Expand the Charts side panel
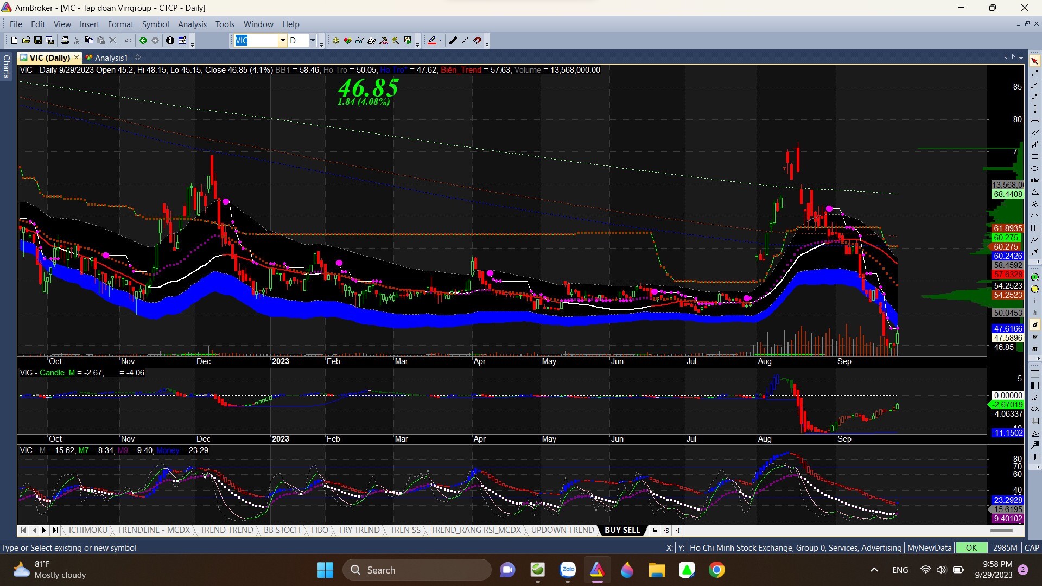The height and width of the screenshot is (586, 1042). [6, 66]
